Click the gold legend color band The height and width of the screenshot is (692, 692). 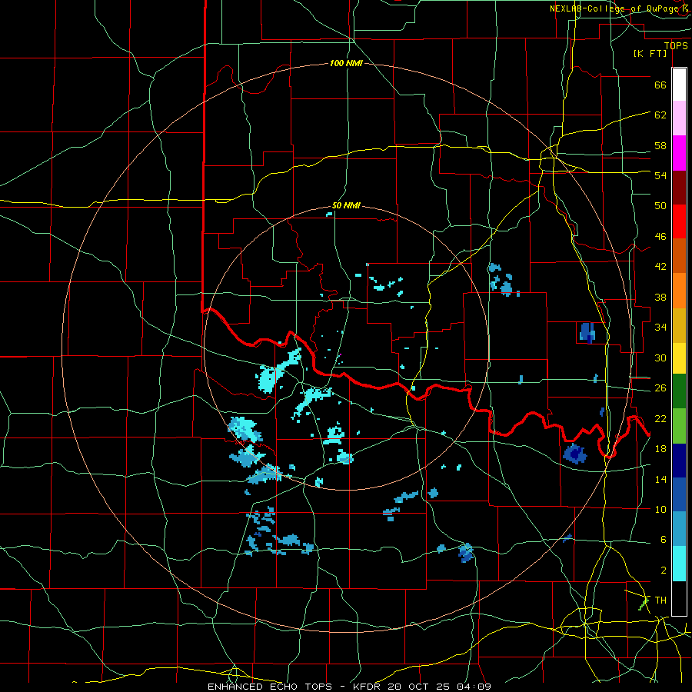(679, 325)
